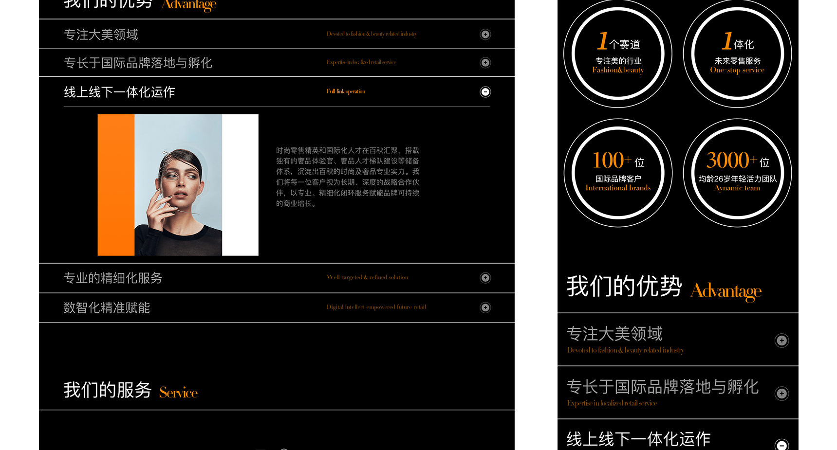
Task: Collapse 线上线下一体化运作 minus icon in mobile view
Action: click(782, 445)
